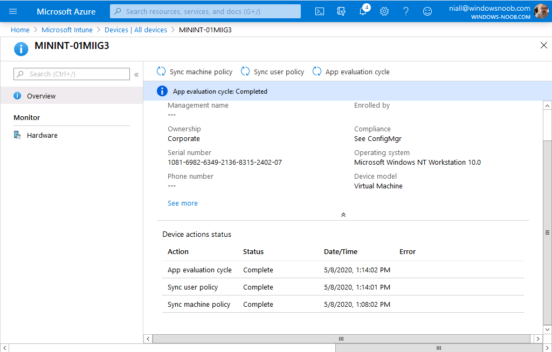The image size is (552, 352).
Task: Click the outer bottom scrollbar thumb
Action: click(439, 348)
